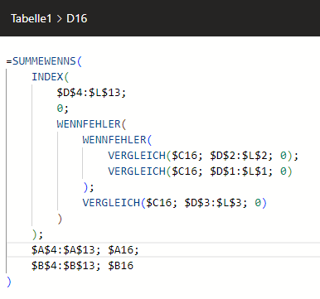This screenshot has width=320, height=299.
Task: Click the final closing parenthesis of SUMMEWENNS
Action: coord(9,282)
